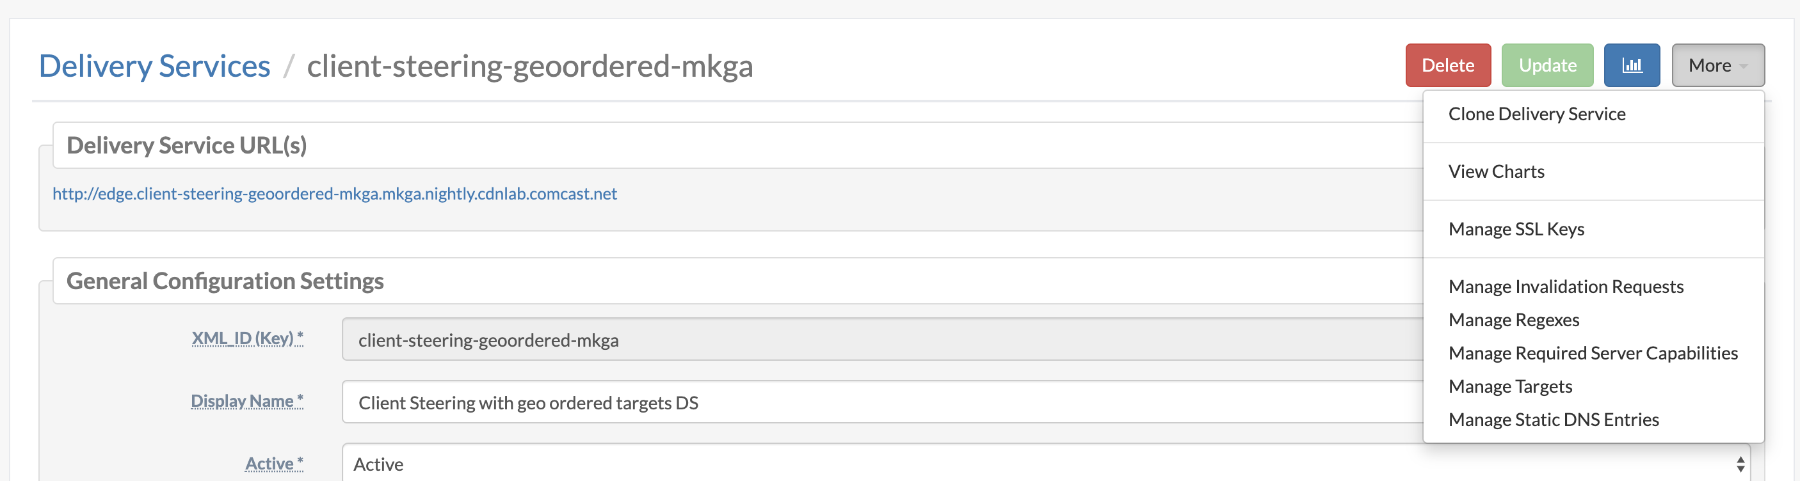
Task: Open Manage Regexes
Action: (1513, 319)
